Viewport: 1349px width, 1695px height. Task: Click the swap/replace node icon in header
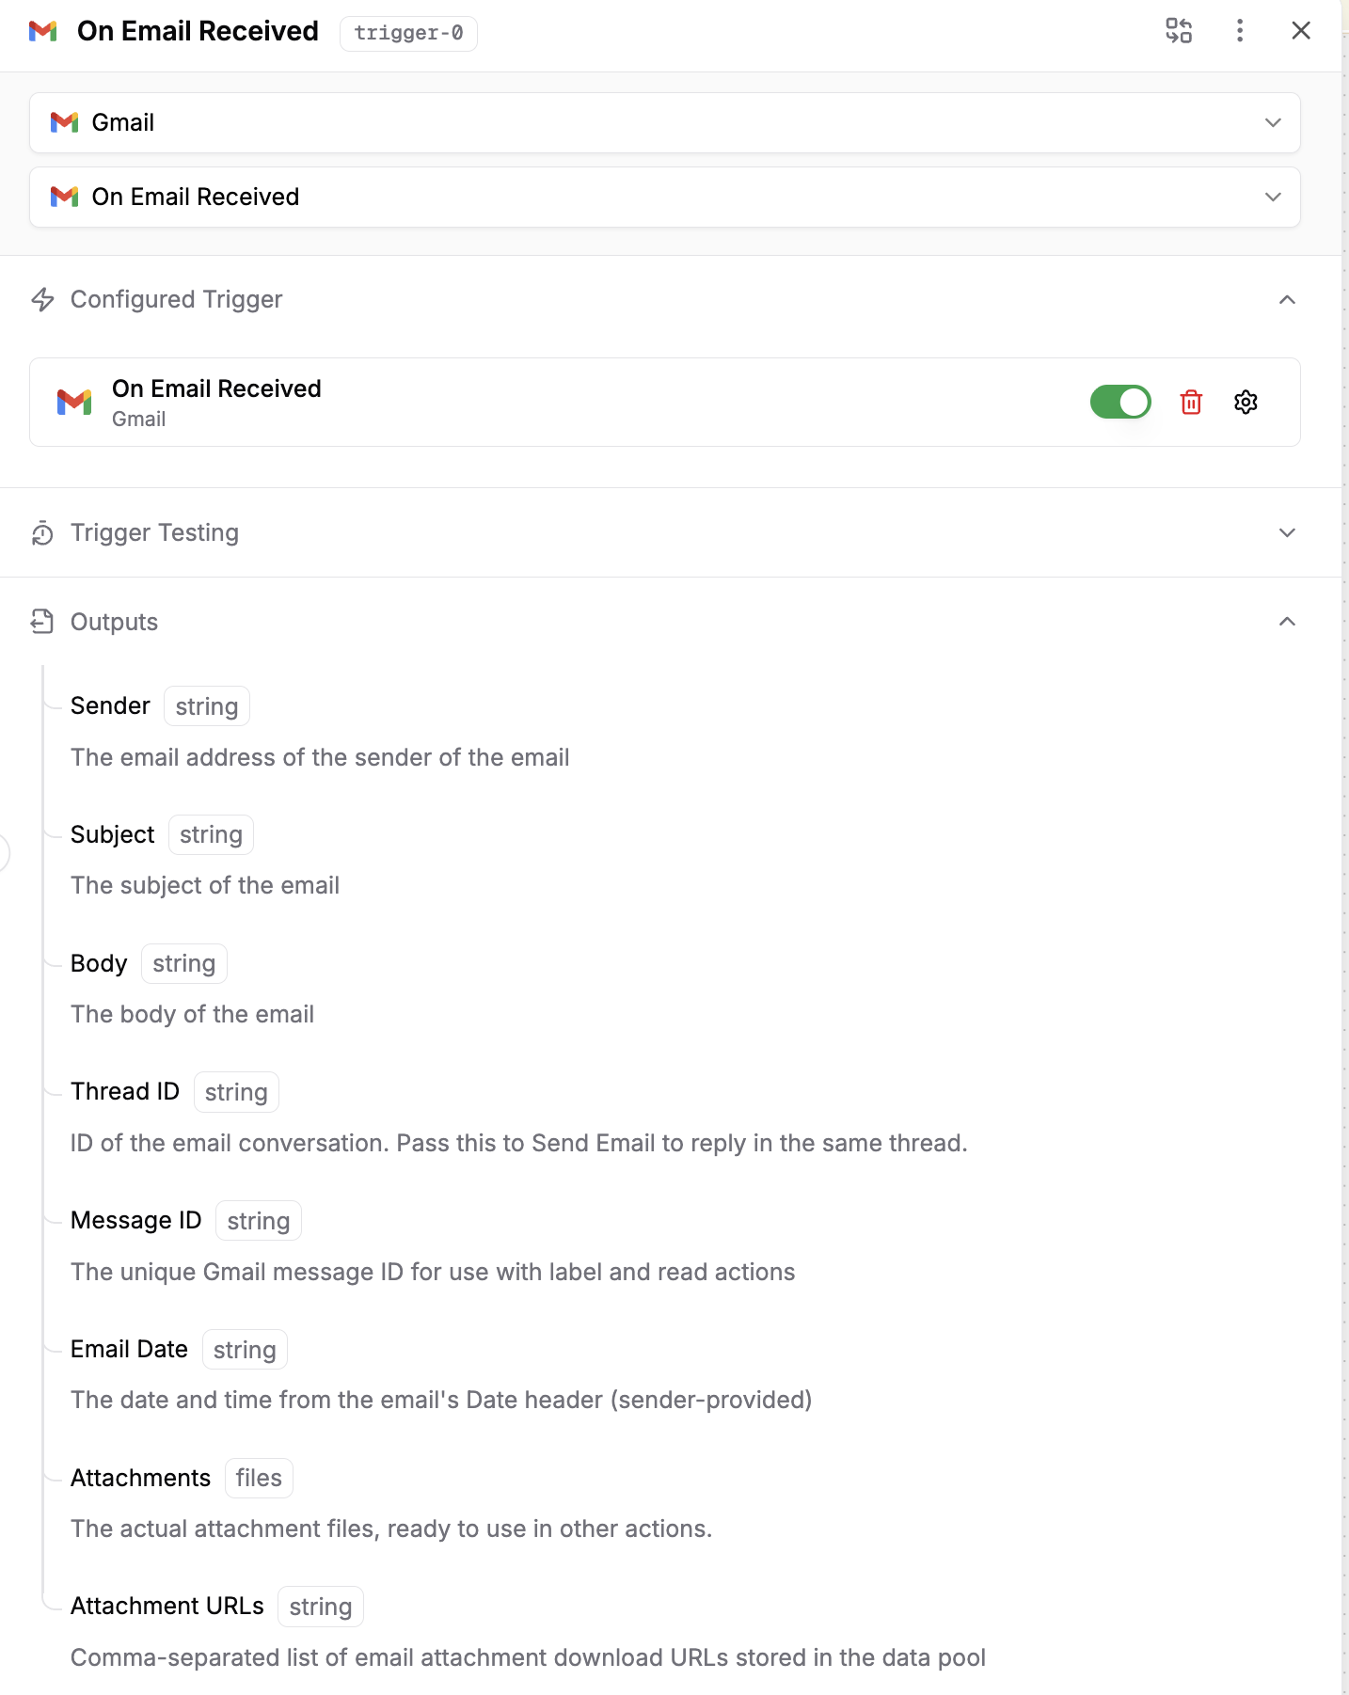click(x=1179, y=31)
